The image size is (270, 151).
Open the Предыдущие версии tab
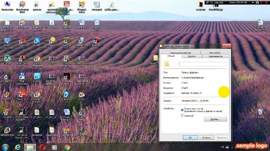point(181,53)
